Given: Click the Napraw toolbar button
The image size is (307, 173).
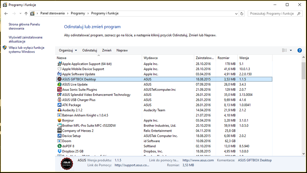Looking at the screenshot, I should (x=122, y=50).
